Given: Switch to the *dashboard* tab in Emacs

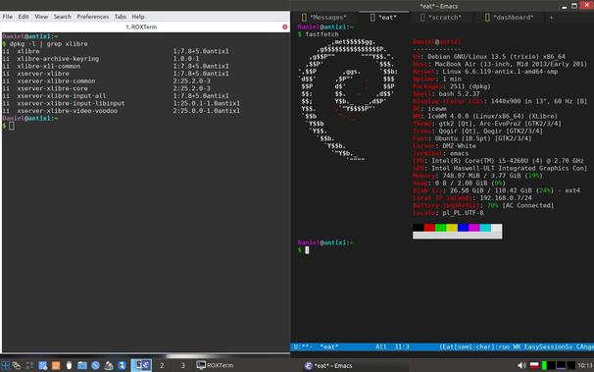Looking at the screenshot, I should click(x=513, y=18).
